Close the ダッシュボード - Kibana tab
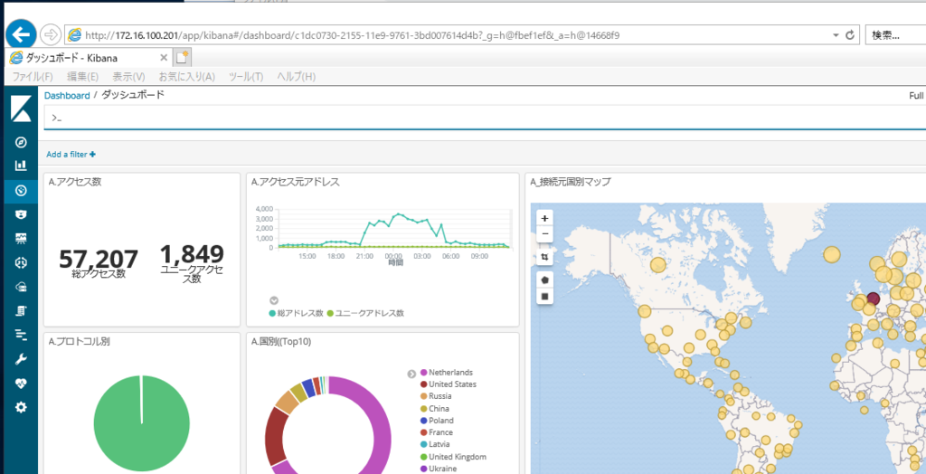 coord(165,57)
